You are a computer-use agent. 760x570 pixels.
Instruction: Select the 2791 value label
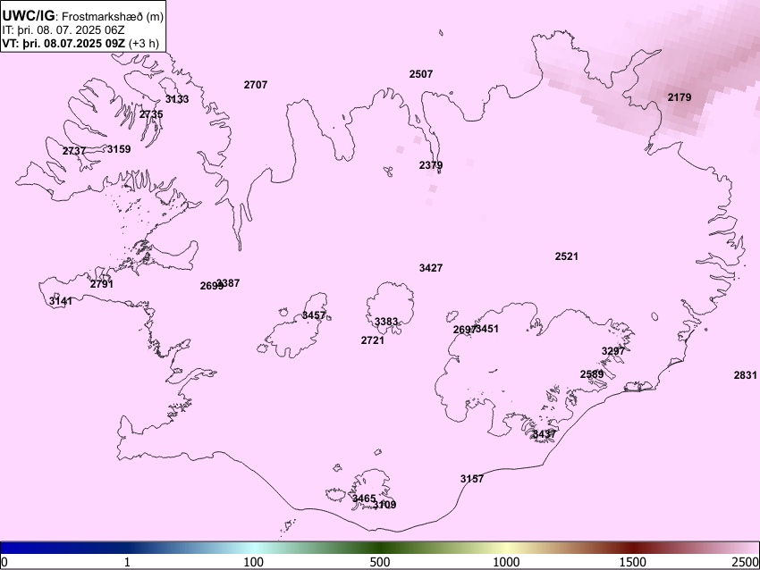coord(101,284)
